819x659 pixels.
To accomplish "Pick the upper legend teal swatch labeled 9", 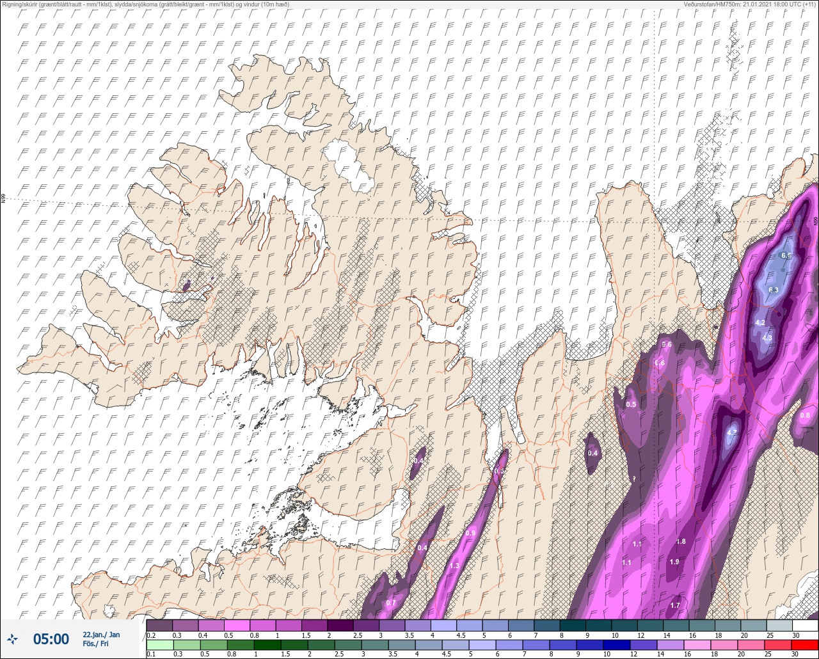I will pyautogui.click(x=599, y=625).
